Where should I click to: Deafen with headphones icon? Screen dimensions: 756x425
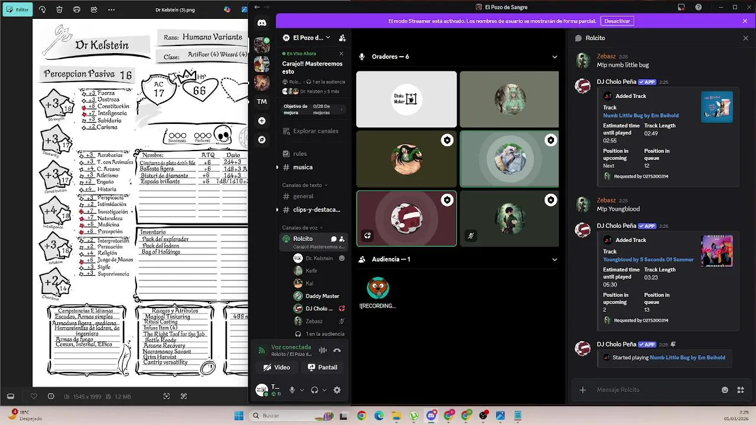pos(314,390)
